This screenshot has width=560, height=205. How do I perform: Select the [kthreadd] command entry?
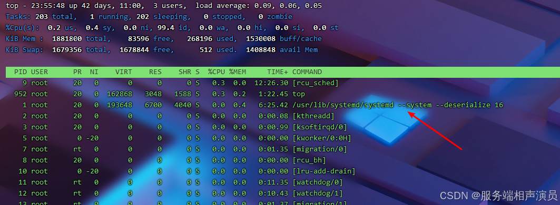pos(313,116)
